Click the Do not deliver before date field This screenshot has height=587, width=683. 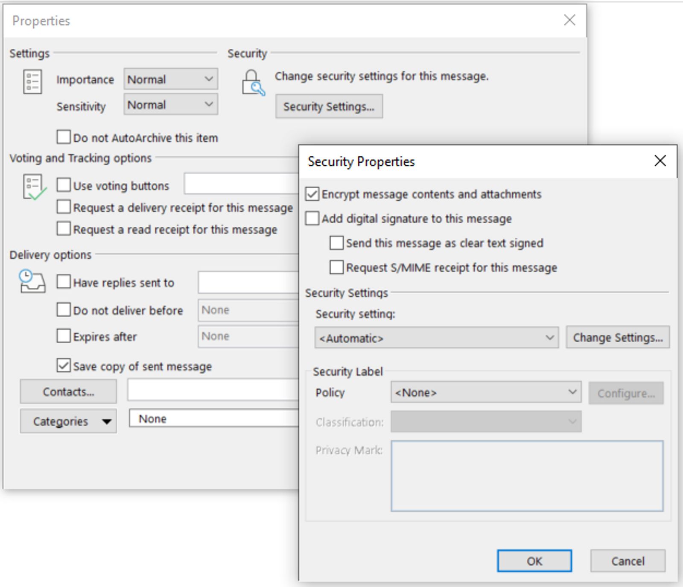tap(248, 310)
